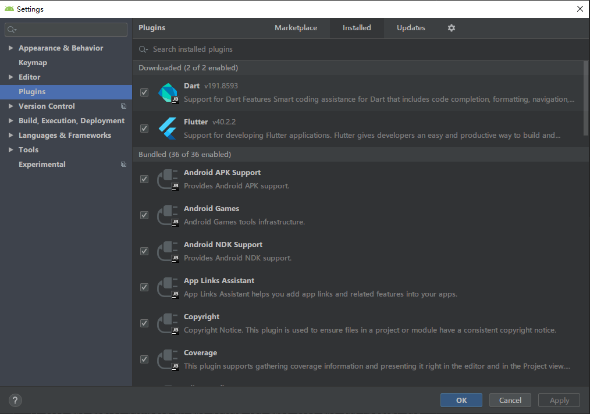Toggle the Android NDK Support checkbox
Screen dimensions: 590x414
(144, 251)
